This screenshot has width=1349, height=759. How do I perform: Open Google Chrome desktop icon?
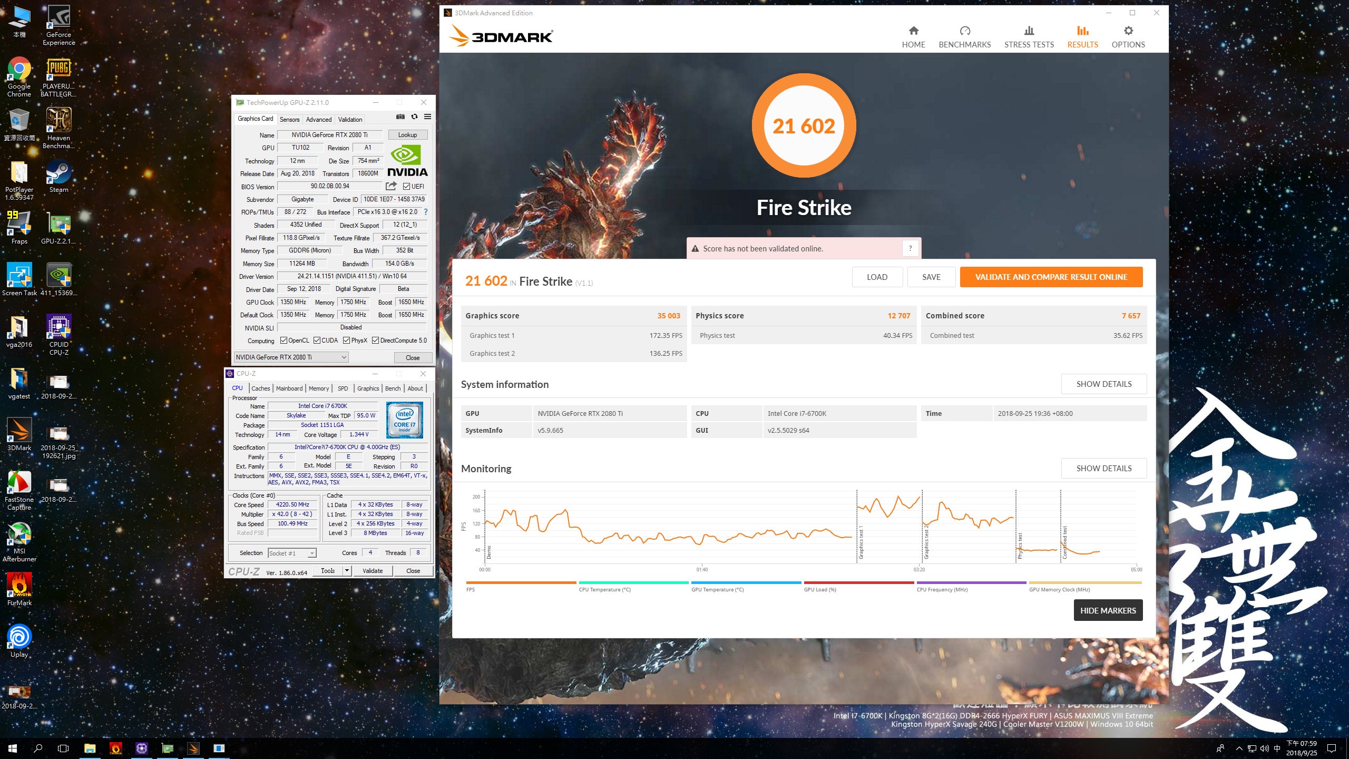[19, 77]
